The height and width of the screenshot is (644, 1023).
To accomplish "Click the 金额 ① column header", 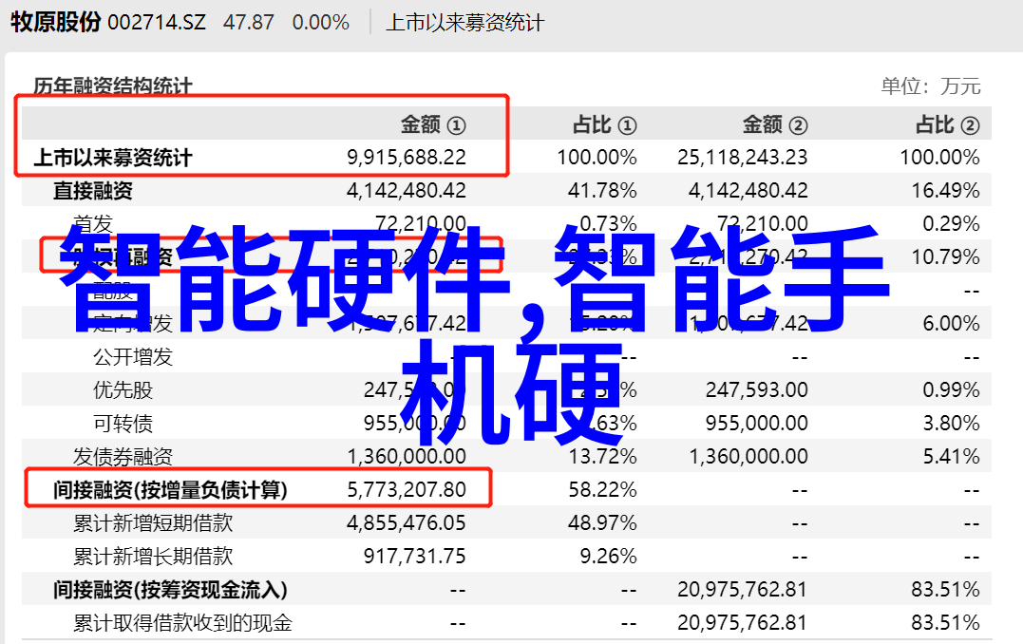I will pyautogui.click(x=433, y=124).
